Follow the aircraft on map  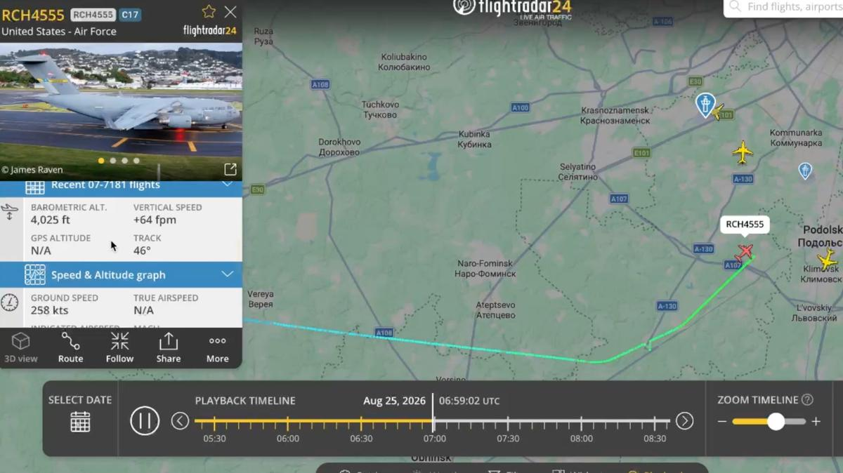click(x=119, y=347)
